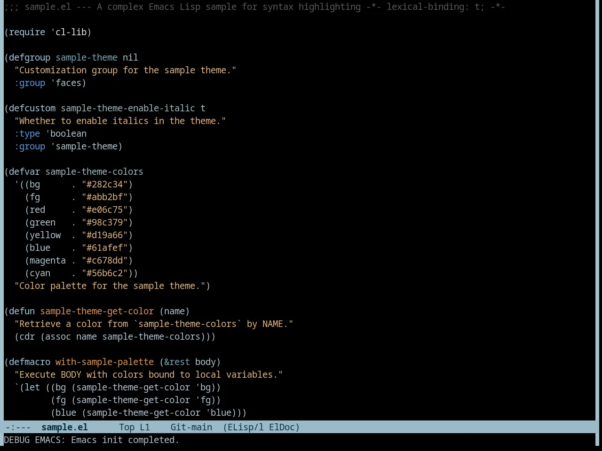
Task: Click the 'cyan' key in color alist
Action: (40, 273)
